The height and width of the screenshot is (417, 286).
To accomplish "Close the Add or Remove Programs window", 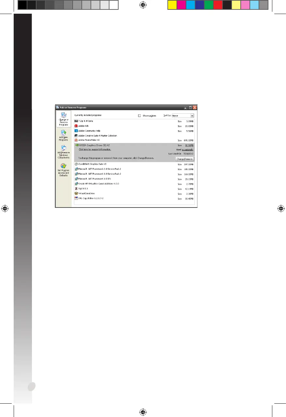I will [195, 107].
